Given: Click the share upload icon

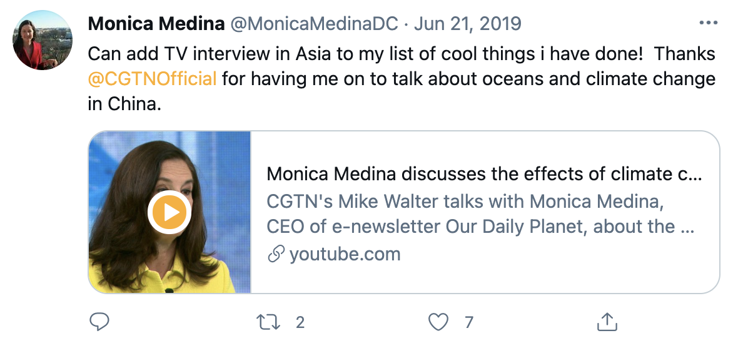Looking at the screenshot, I should tap(605, 322).
